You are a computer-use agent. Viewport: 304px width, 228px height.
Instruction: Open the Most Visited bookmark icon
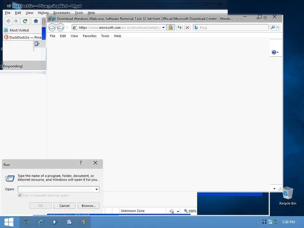point(6,30)
